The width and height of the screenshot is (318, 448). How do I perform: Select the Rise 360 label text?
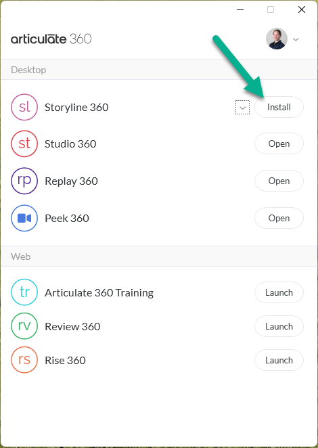(65, 360)
